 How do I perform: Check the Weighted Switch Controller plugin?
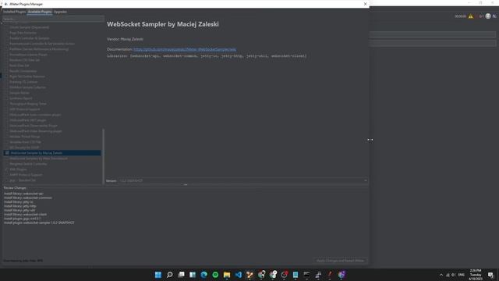(6, 164)
